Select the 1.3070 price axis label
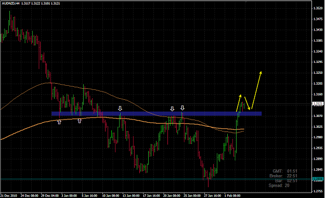This screenshot has height=198, width=325. pyautogui.click(x=318, y=116)
